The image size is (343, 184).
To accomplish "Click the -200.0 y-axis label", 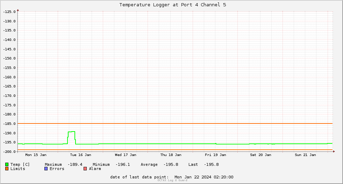I will point(9,152).
